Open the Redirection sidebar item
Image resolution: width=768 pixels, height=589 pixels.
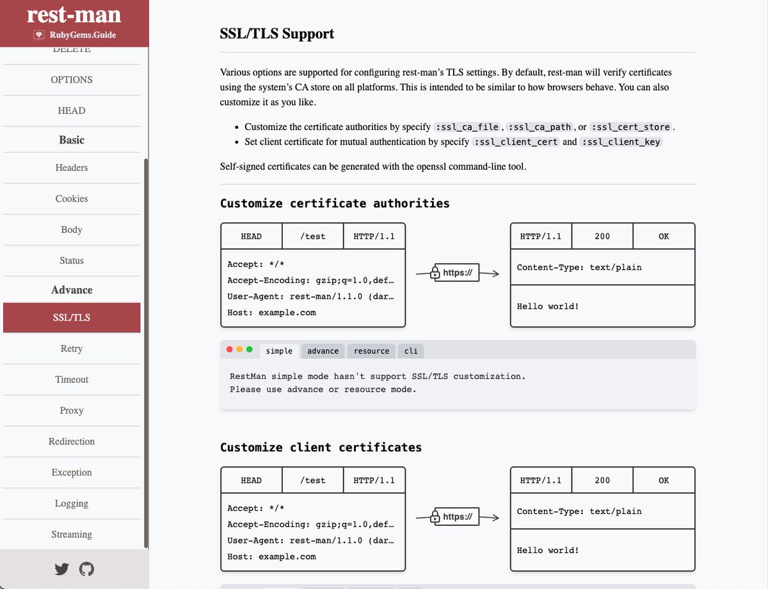pyautogui.click(x=72, y=442)
